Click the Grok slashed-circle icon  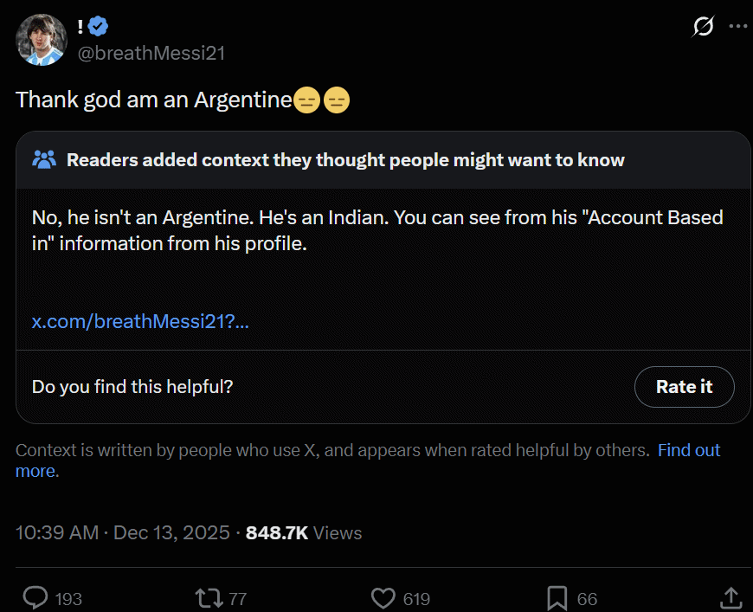[703, 27]
